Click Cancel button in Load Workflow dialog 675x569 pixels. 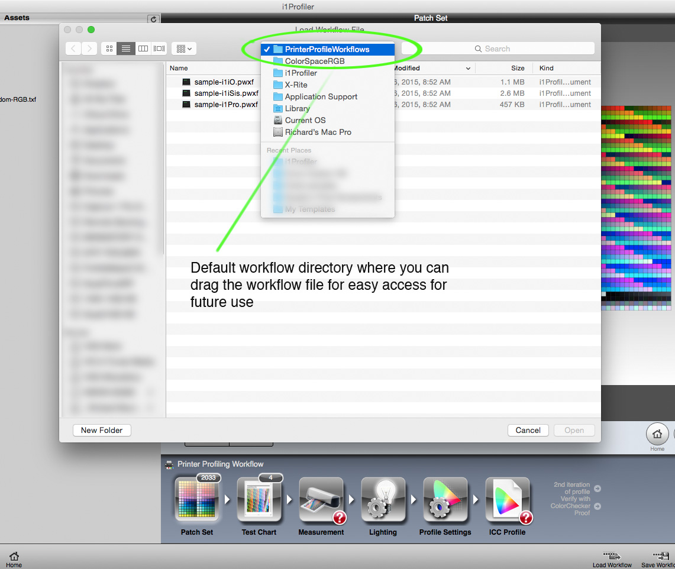[x=528, y=431]
